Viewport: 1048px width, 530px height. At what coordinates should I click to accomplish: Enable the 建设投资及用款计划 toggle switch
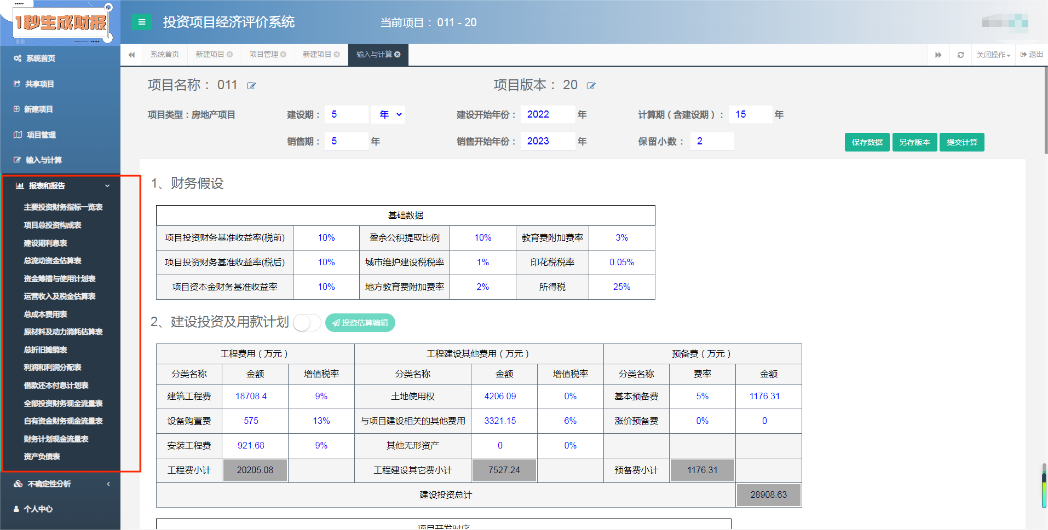(x=307, y=323)
